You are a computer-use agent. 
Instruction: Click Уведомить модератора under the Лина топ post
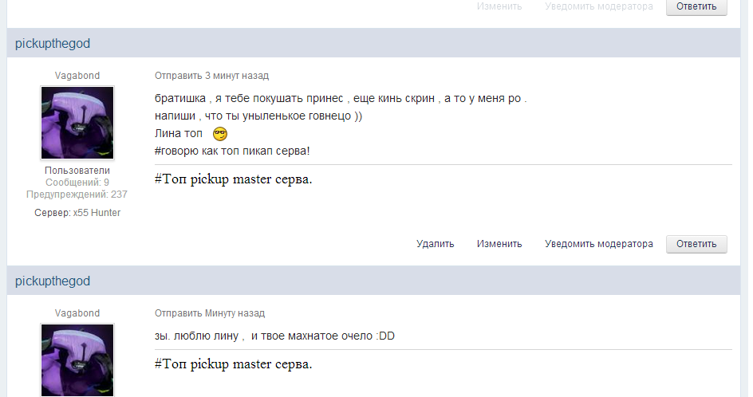(599, 244)
